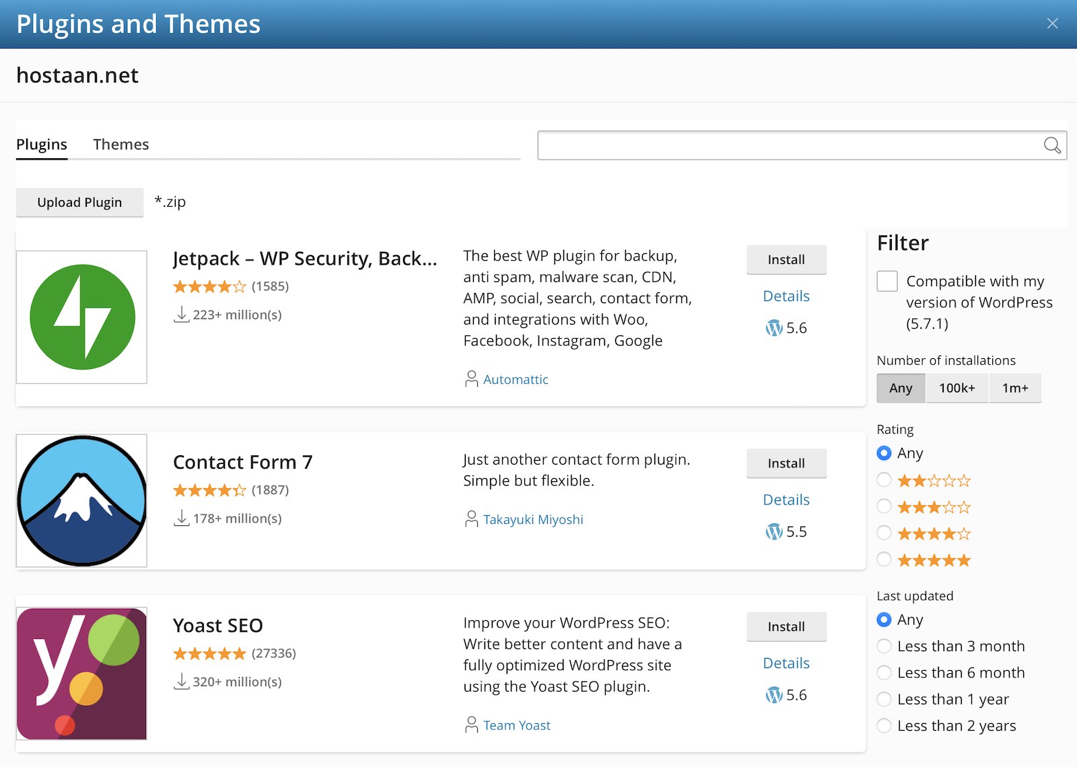
Task: Switch to the Themes tab
Action: pos(120,144)
